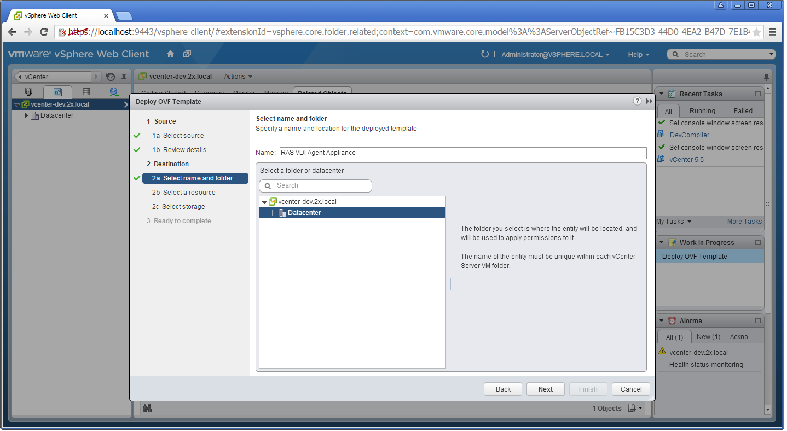Collapse vcenter-dev.2x.local in navigator tree

click(17, 104)
